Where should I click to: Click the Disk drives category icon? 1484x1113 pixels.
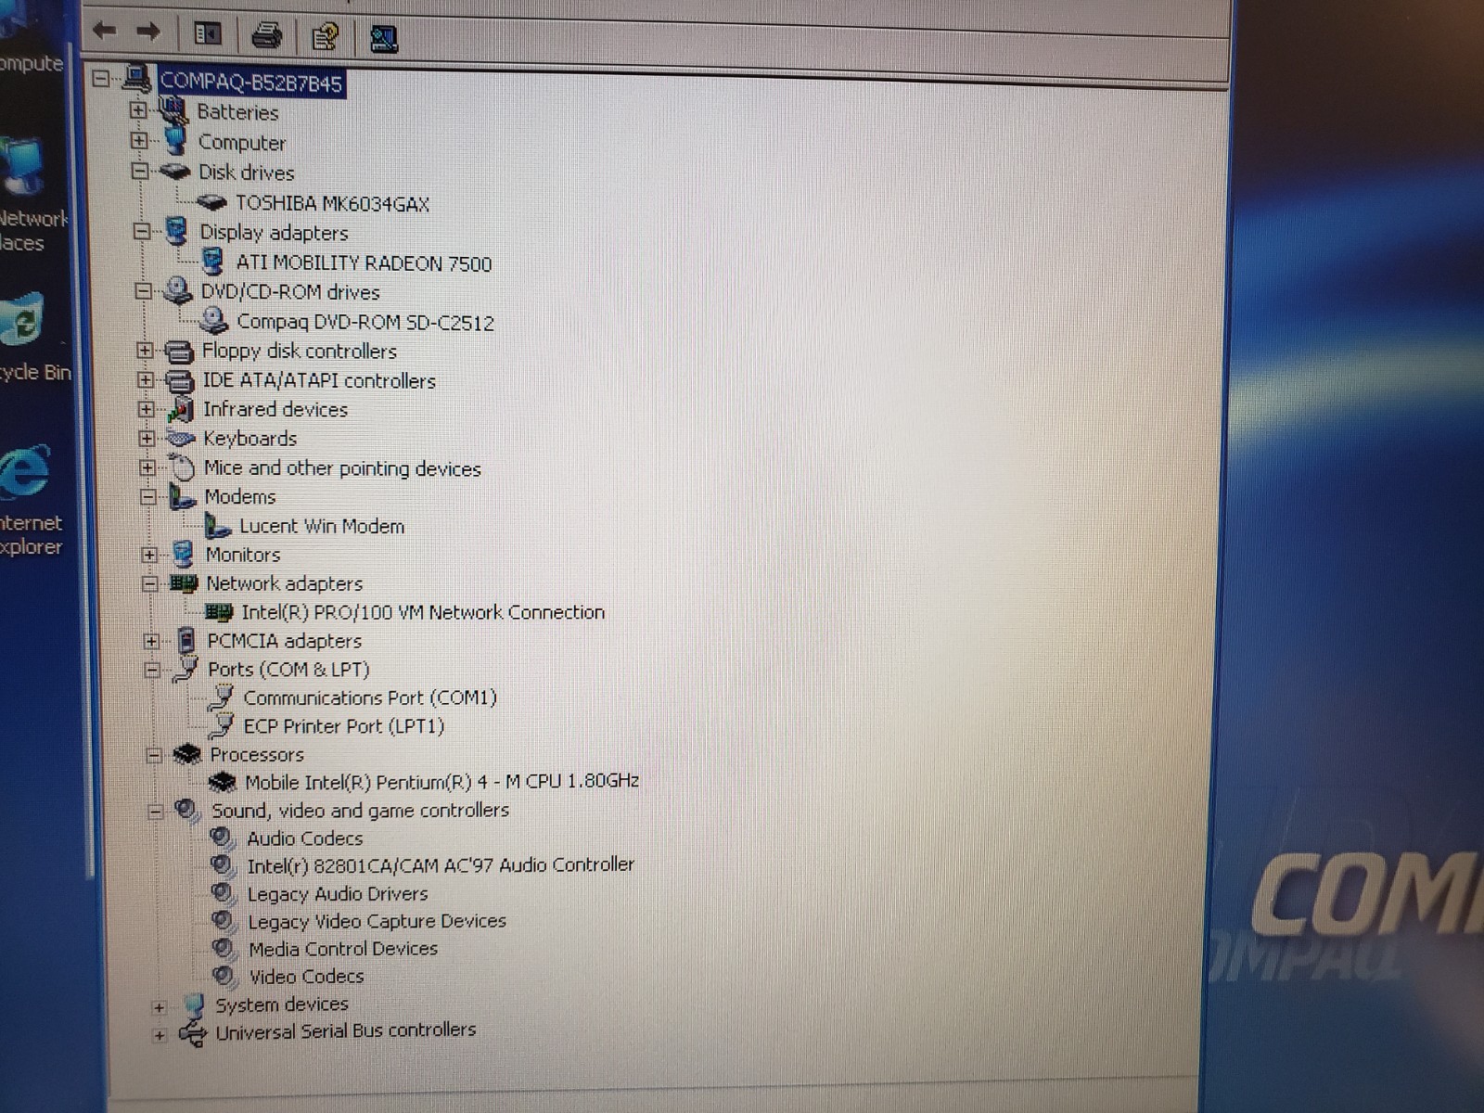tap(174, 172)
